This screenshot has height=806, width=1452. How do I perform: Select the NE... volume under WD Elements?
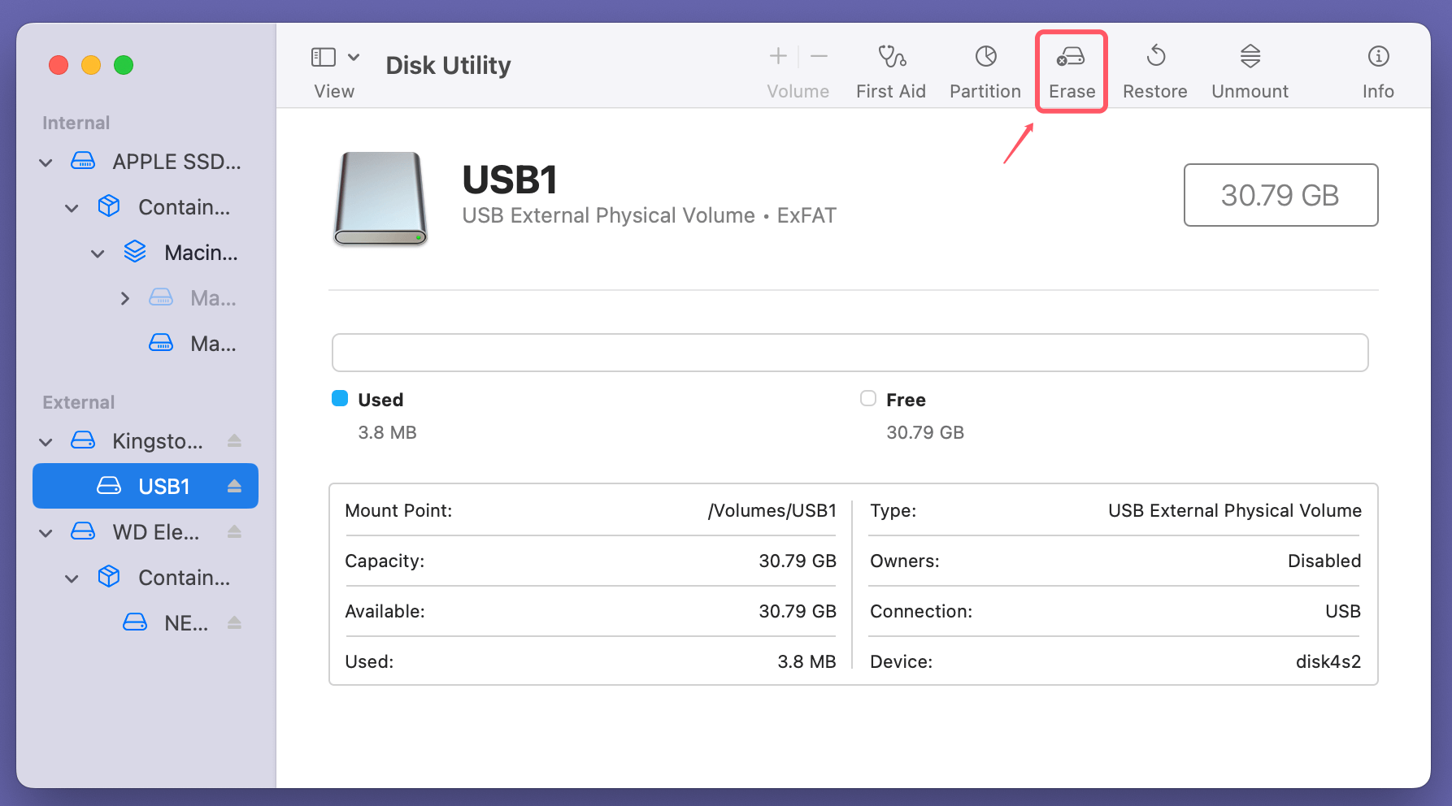pyautogui.click(x=185, y=622)
